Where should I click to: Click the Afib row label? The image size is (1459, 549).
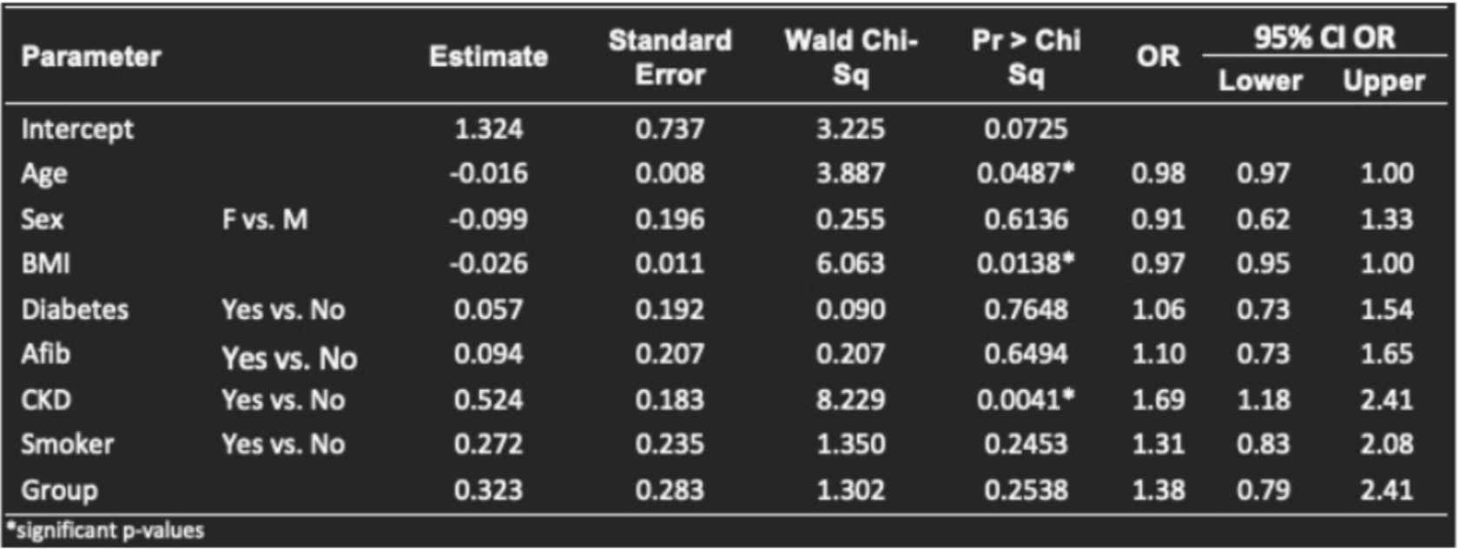[46, 354]
